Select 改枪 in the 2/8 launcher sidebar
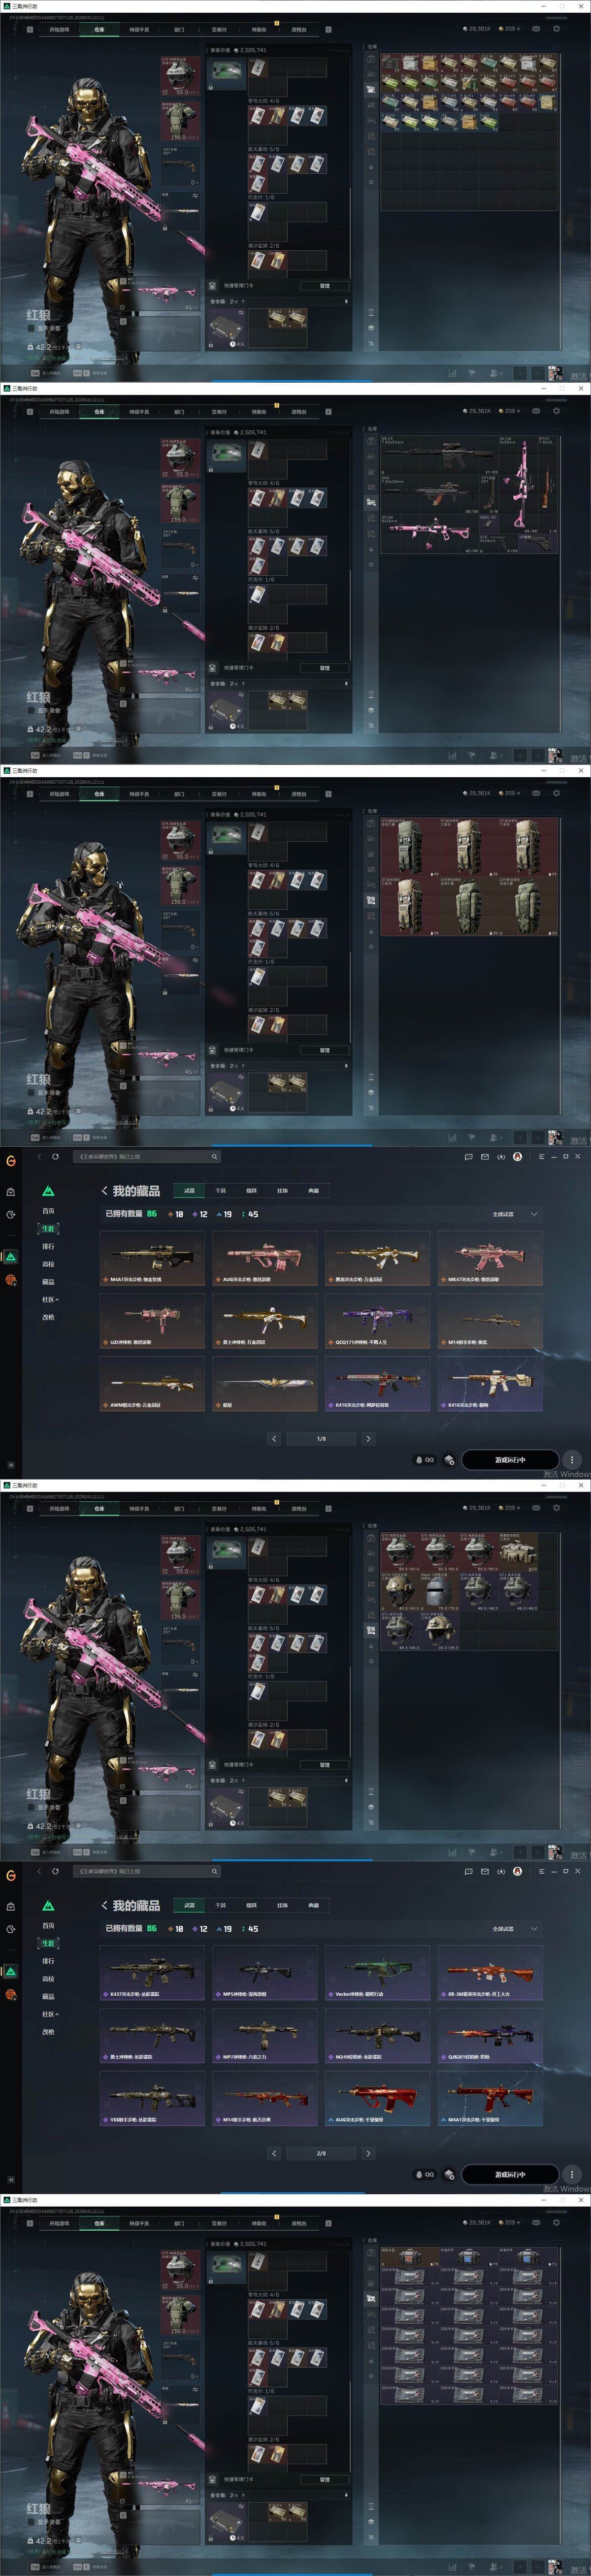The image size is (591, 2576). [x=48, y=2032]
